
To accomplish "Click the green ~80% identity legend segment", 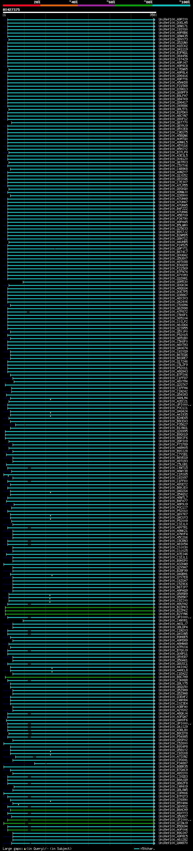I will pos(134,5).
